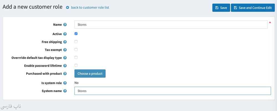Click the Free shipping help icon
Image resolution: width=277 pixels, height=111 pixels.
point(65,42)
